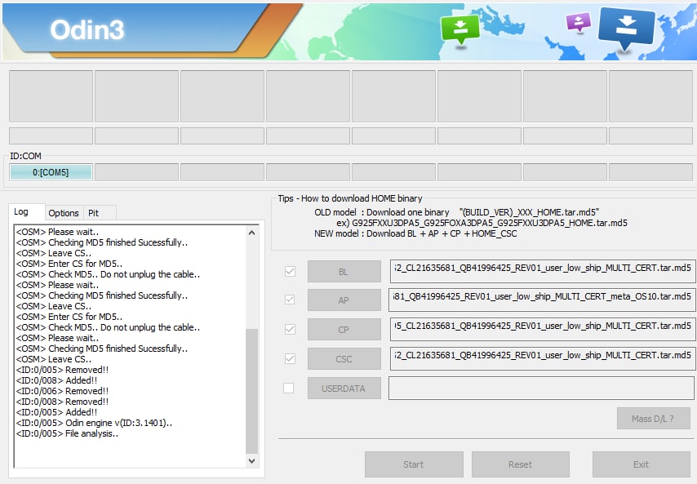Click the '<ID:0/008> Added!!' log line
The image size is (697, 484).
click(56, 380)
